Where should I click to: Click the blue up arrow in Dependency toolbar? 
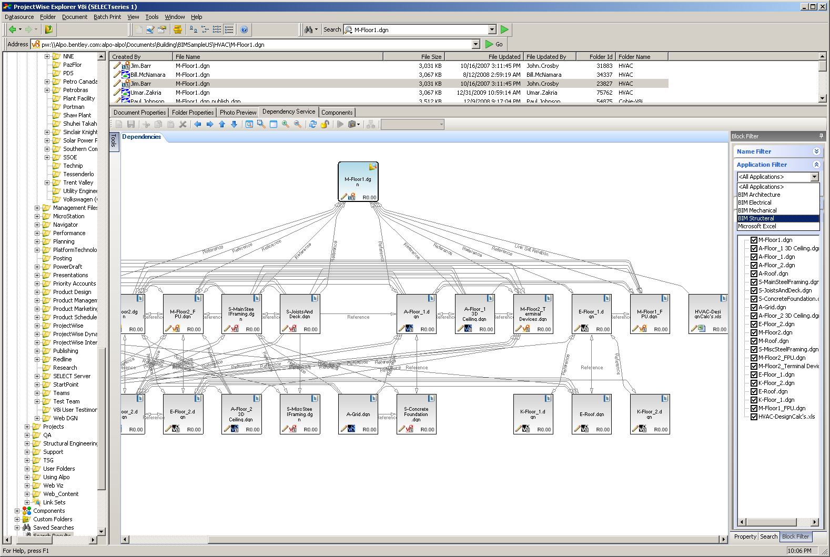[x=222, y=124]
